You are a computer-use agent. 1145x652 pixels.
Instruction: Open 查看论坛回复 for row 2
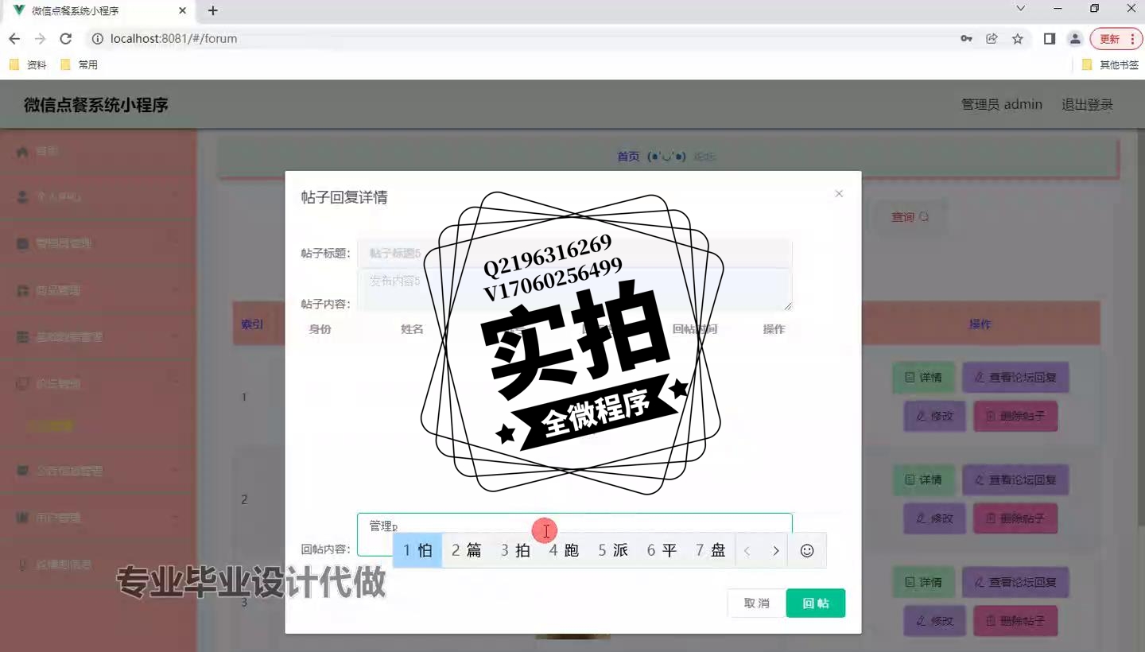[x=1015, y=479]
